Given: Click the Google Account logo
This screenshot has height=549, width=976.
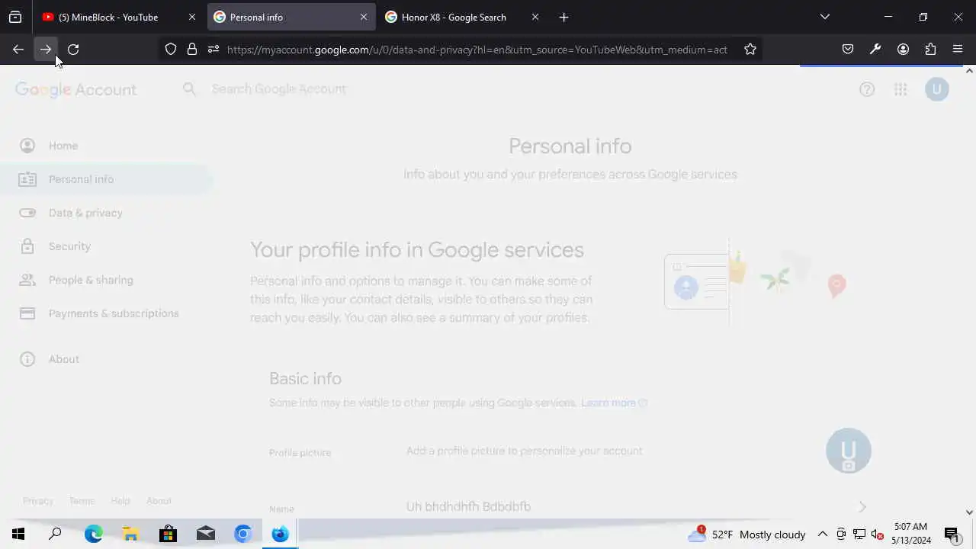Looking at the screenshot, I should click(x=75, y=89).
